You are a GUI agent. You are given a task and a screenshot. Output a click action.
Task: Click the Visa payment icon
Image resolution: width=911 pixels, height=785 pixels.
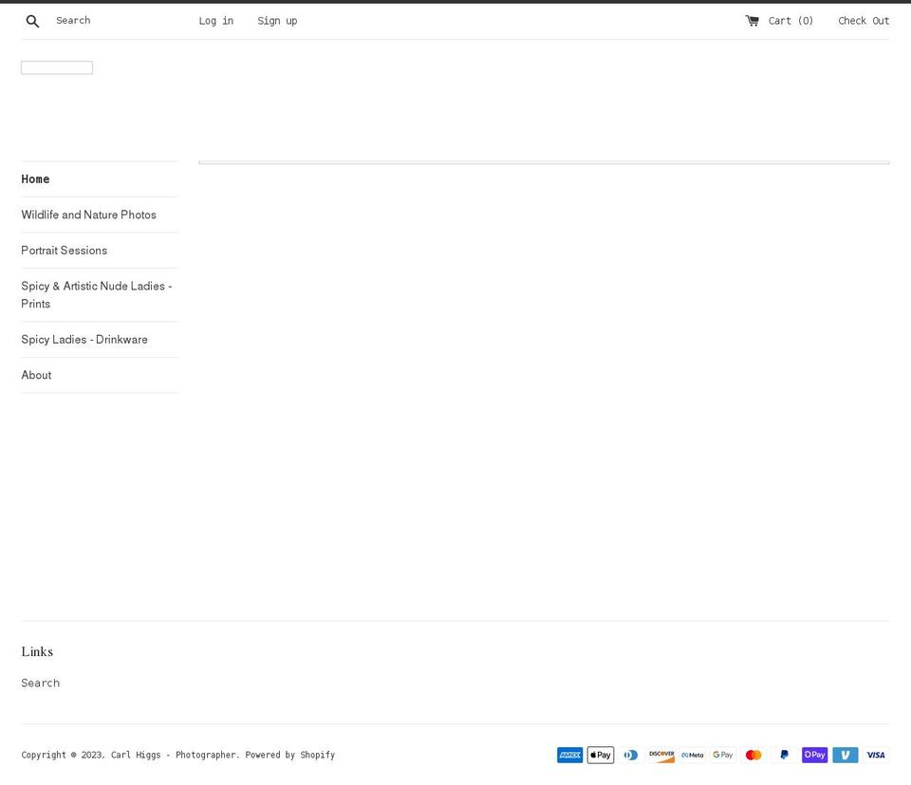coord(876,755)
